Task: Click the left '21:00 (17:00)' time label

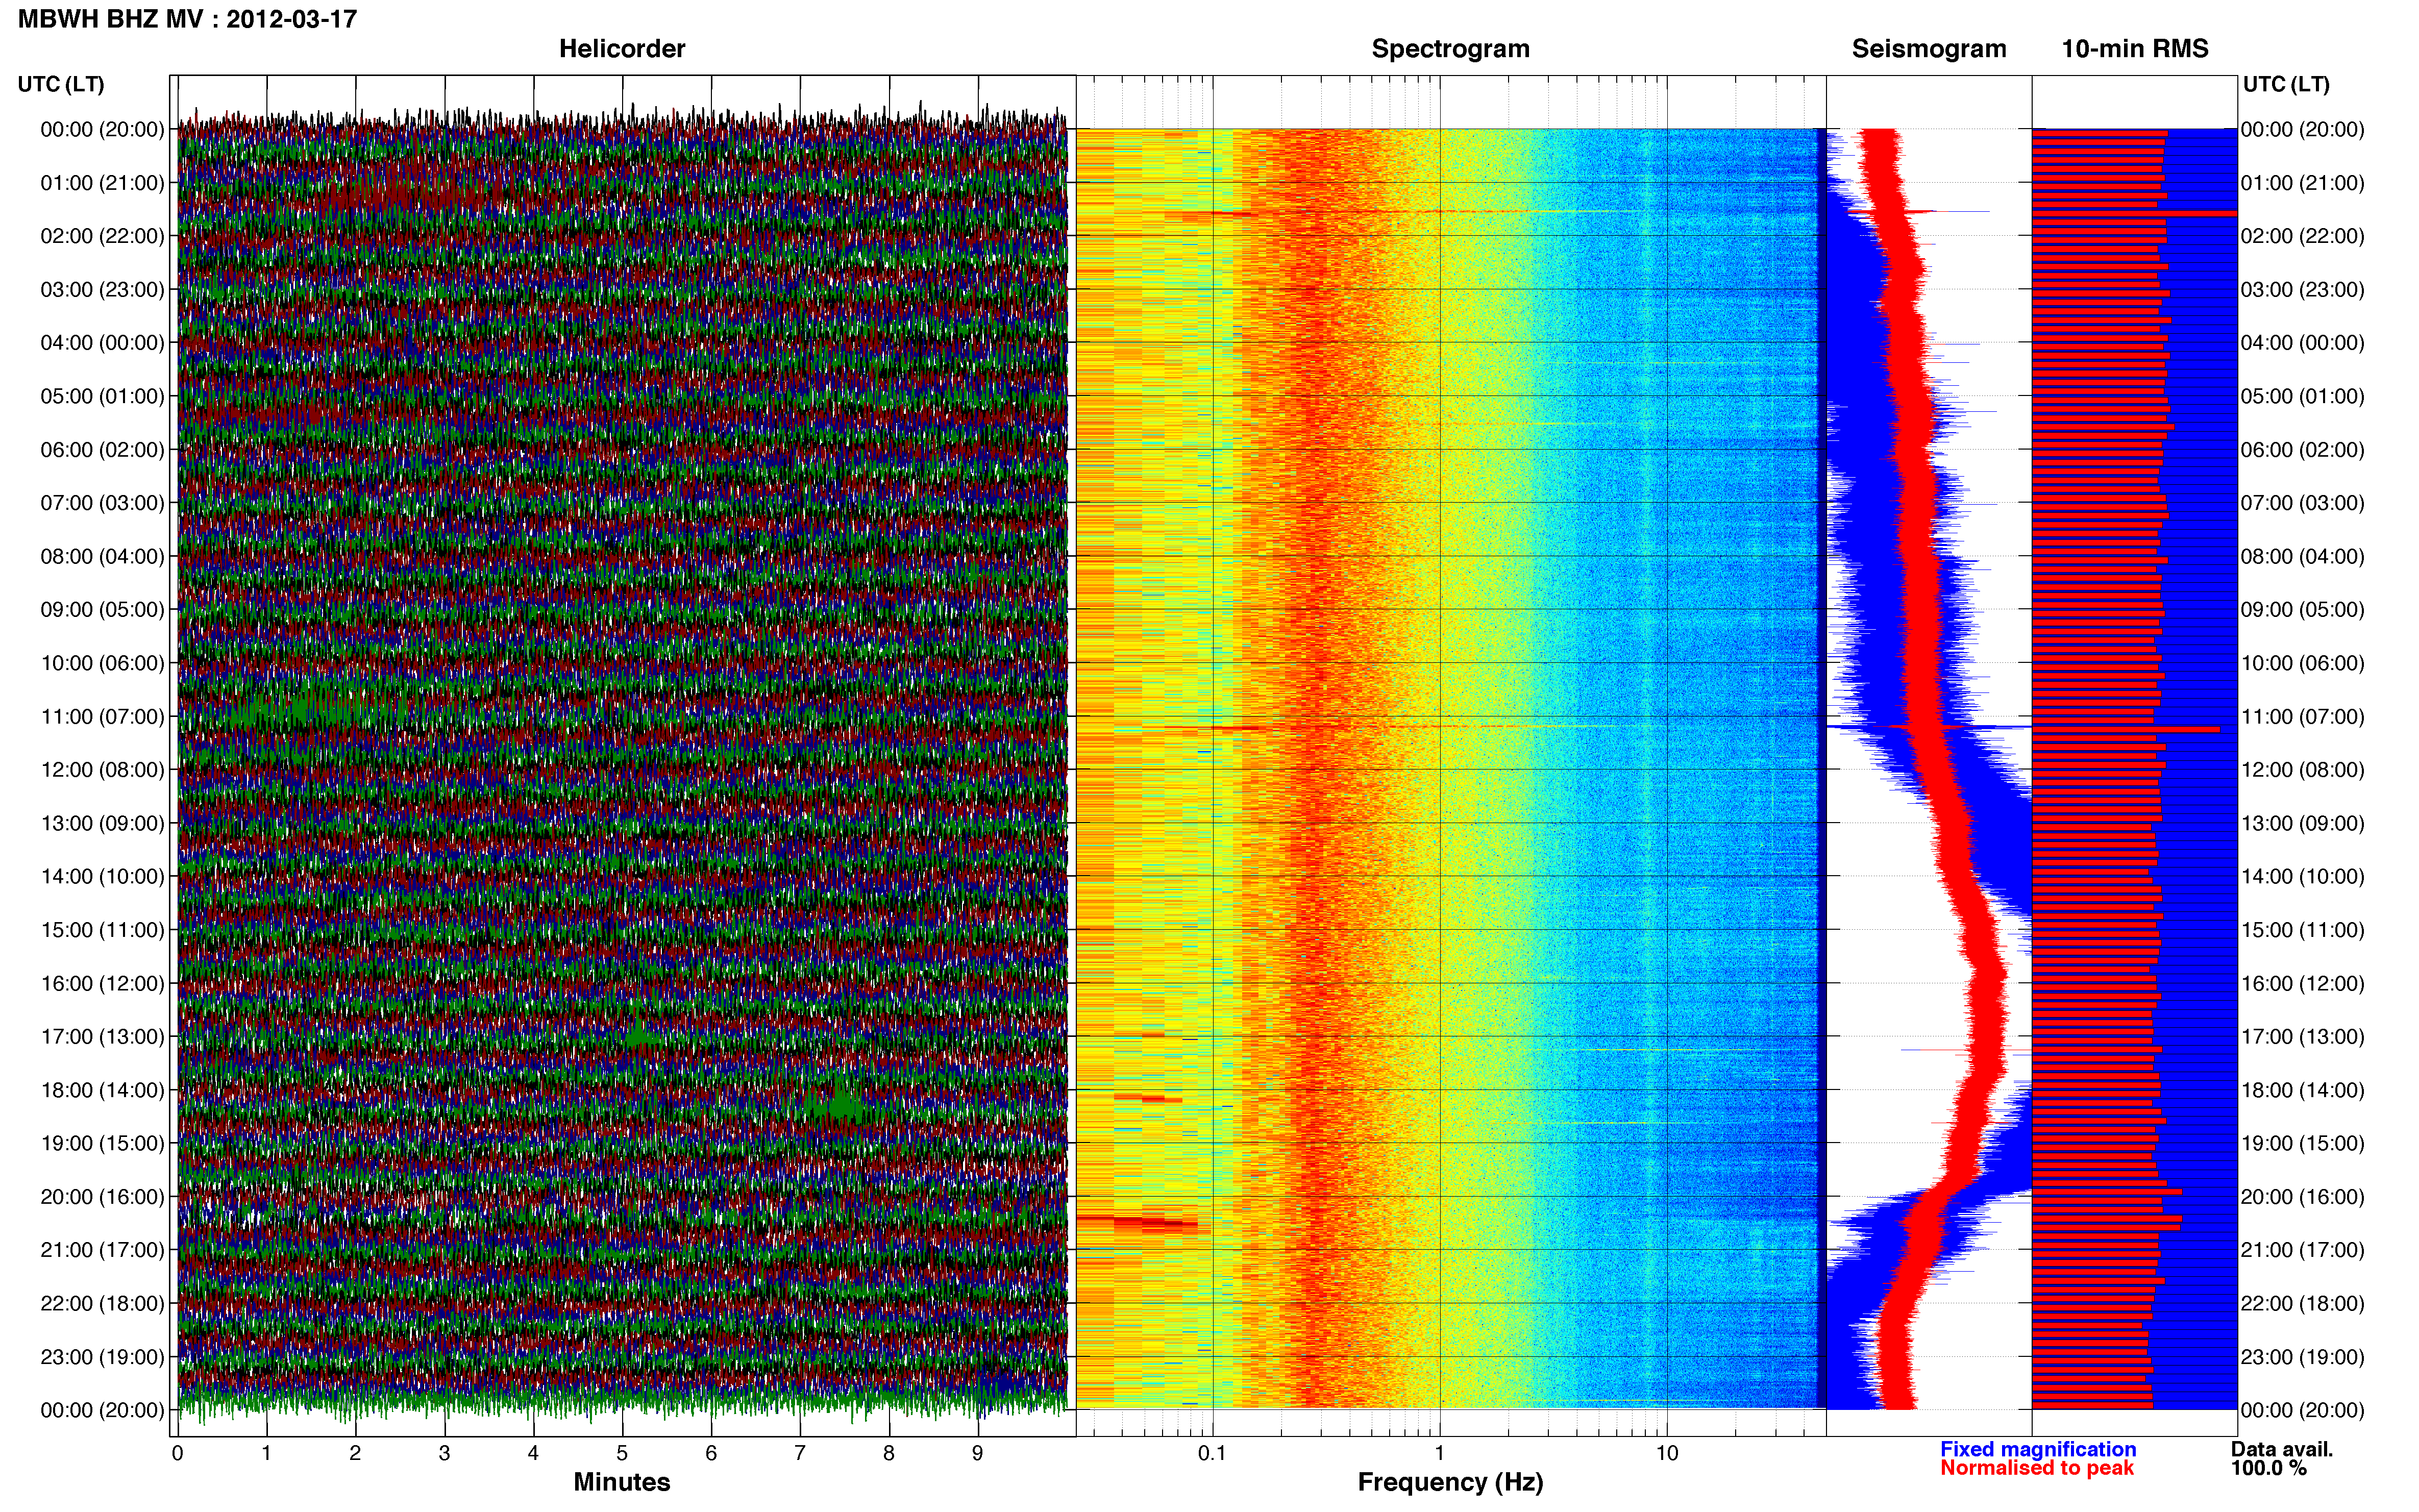Action: click(x=102, y=1250)
